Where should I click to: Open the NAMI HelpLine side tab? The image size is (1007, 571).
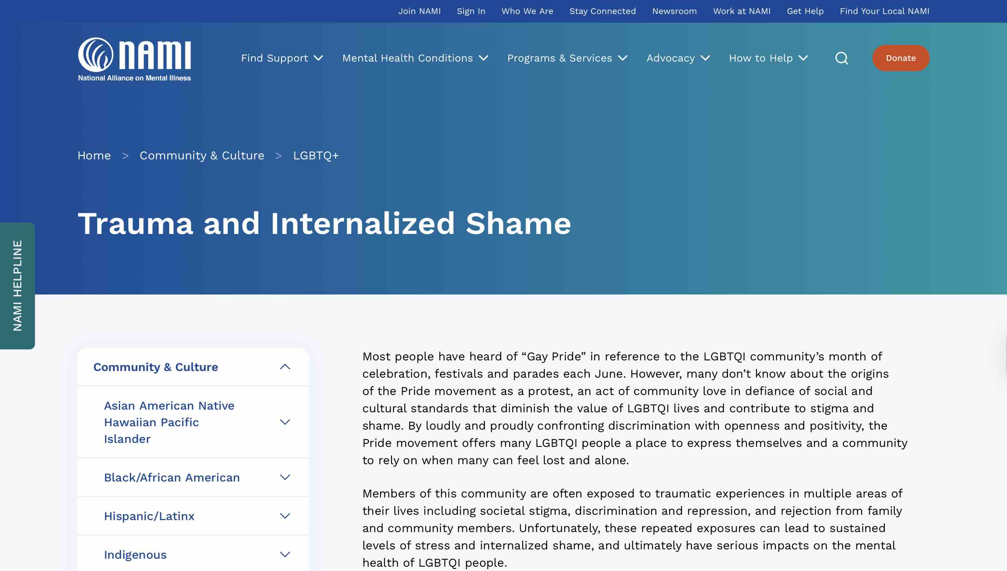pyautogui.click(x=17, y=285)
